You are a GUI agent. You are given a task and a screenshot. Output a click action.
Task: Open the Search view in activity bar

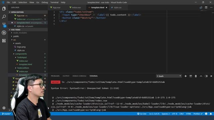click(4, 17)
